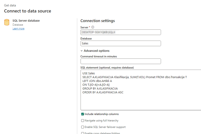Collapse the Advanced options chevron
Image resolution: width=201 pixels, height=134 pixels.
pyautogui.click(x=82, y=51)
